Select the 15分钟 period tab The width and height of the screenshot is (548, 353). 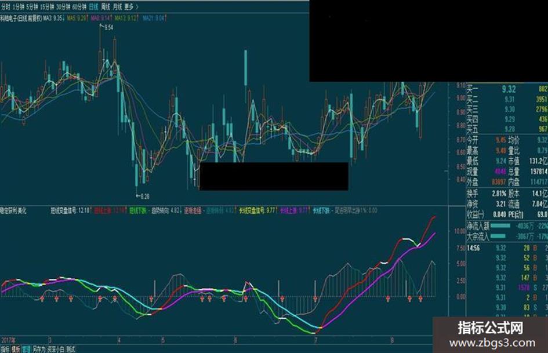pos(47,6)
